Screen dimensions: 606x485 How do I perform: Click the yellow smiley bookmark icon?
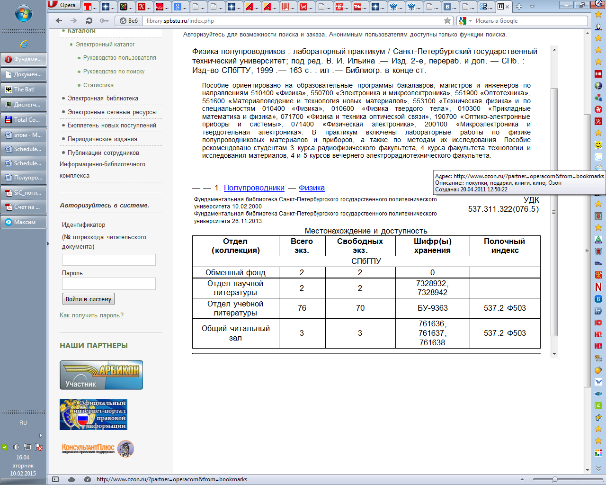click(x=598, y=145)
